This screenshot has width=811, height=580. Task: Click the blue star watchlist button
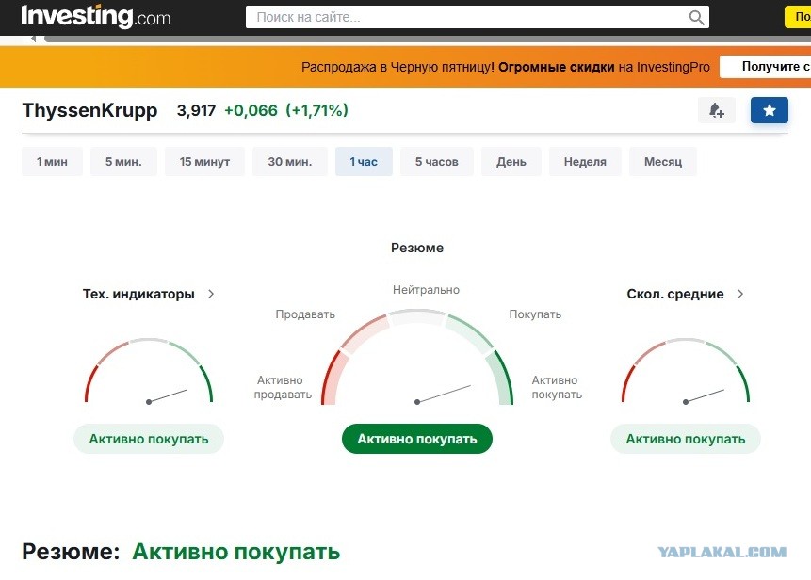(x=770, y=110)
